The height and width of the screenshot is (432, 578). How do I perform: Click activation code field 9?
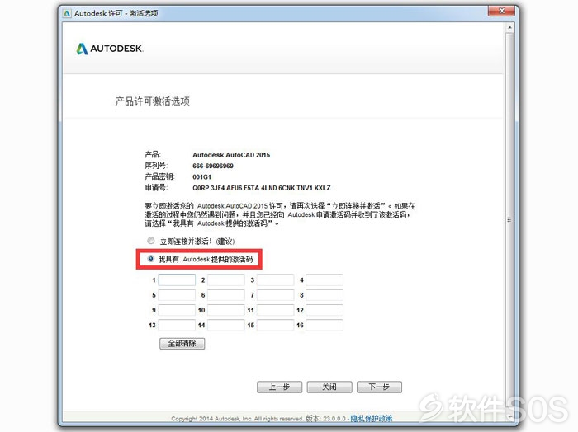coord(177,310)
